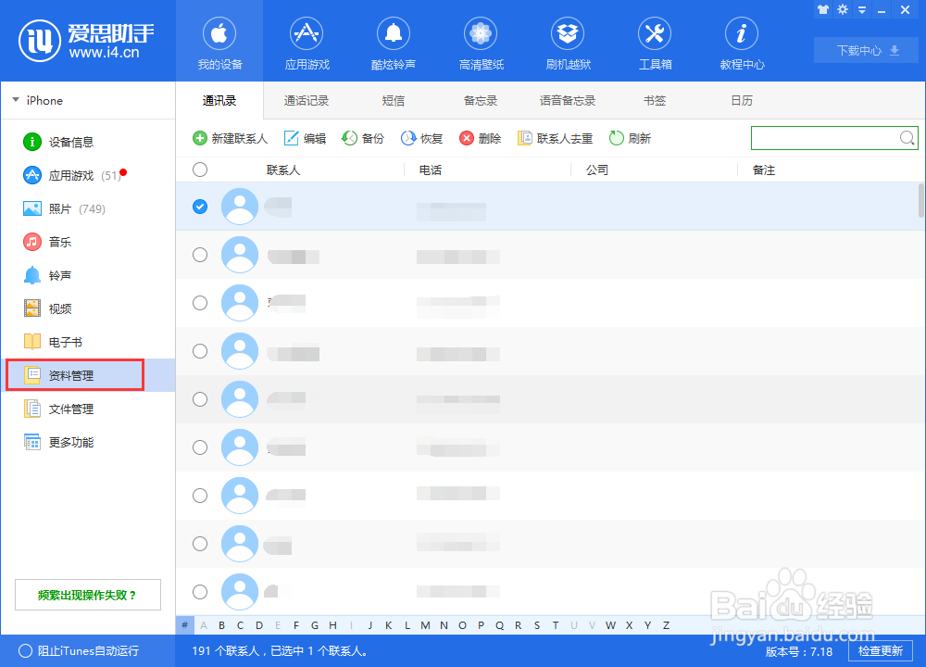Expand the 下载中心 download center
The width and height of the screenshot is (926, 667).
pos(865,50)
